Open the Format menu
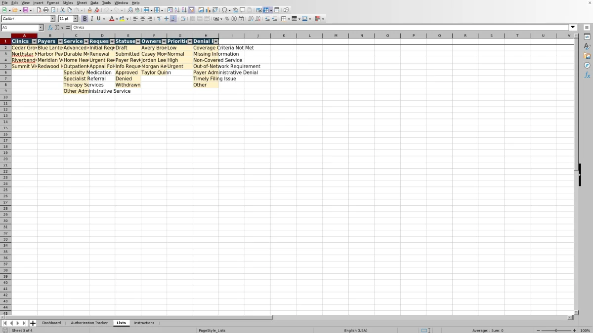 pos(53,3)
